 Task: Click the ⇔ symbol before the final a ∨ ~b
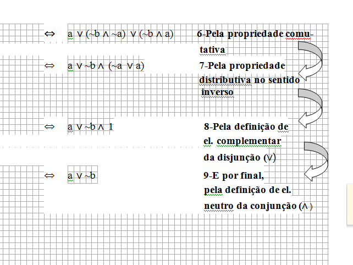[x=49, y=175]
